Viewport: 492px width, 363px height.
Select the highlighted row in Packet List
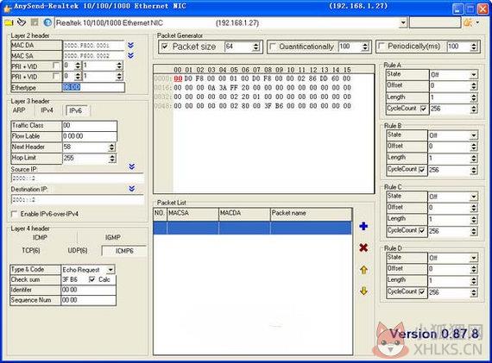point(253,228)
